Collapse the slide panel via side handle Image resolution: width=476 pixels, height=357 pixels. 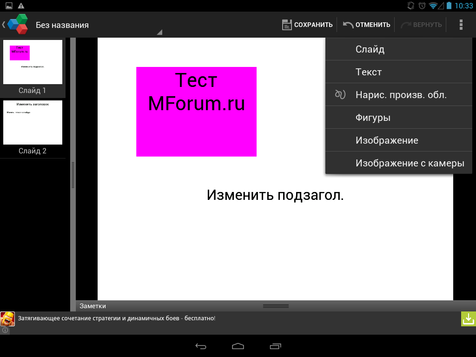coord(73,174)
